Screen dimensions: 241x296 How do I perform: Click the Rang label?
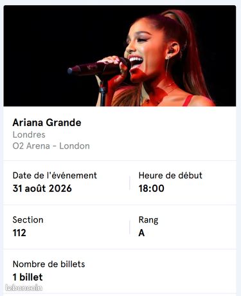(148, 220)
